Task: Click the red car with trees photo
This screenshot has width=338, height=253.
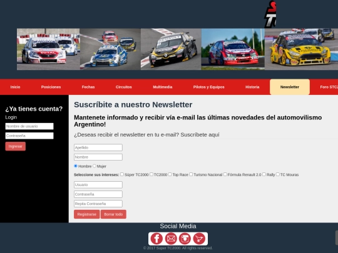Action: coord(233,49)
